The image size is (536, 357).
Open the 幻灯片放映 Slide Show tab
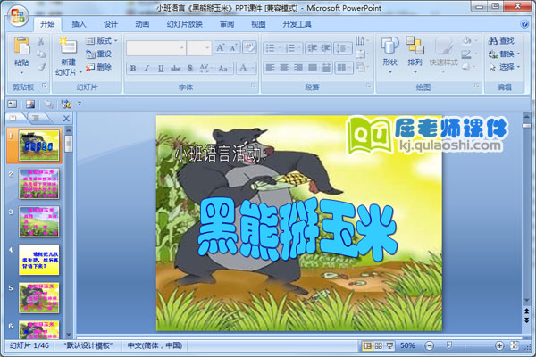pyautogui.click(x=185, y=24)
